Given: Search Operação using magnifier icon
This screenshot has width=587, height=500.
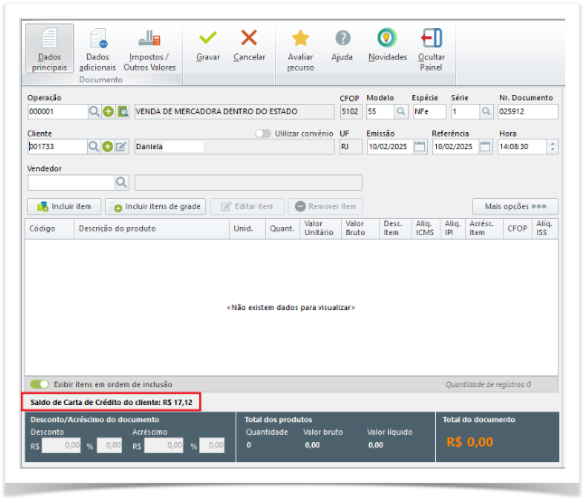Looking at the screenshot, I should pos(94,112).
